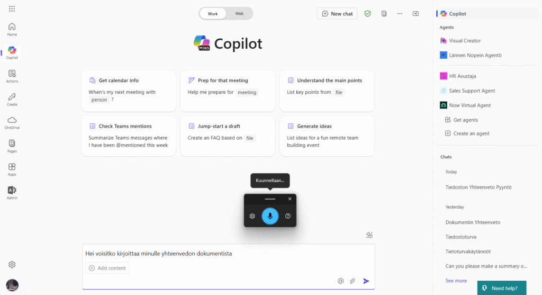Select Copilot in the left rail
Screen dimensions: 542x295
coord(12,53)
